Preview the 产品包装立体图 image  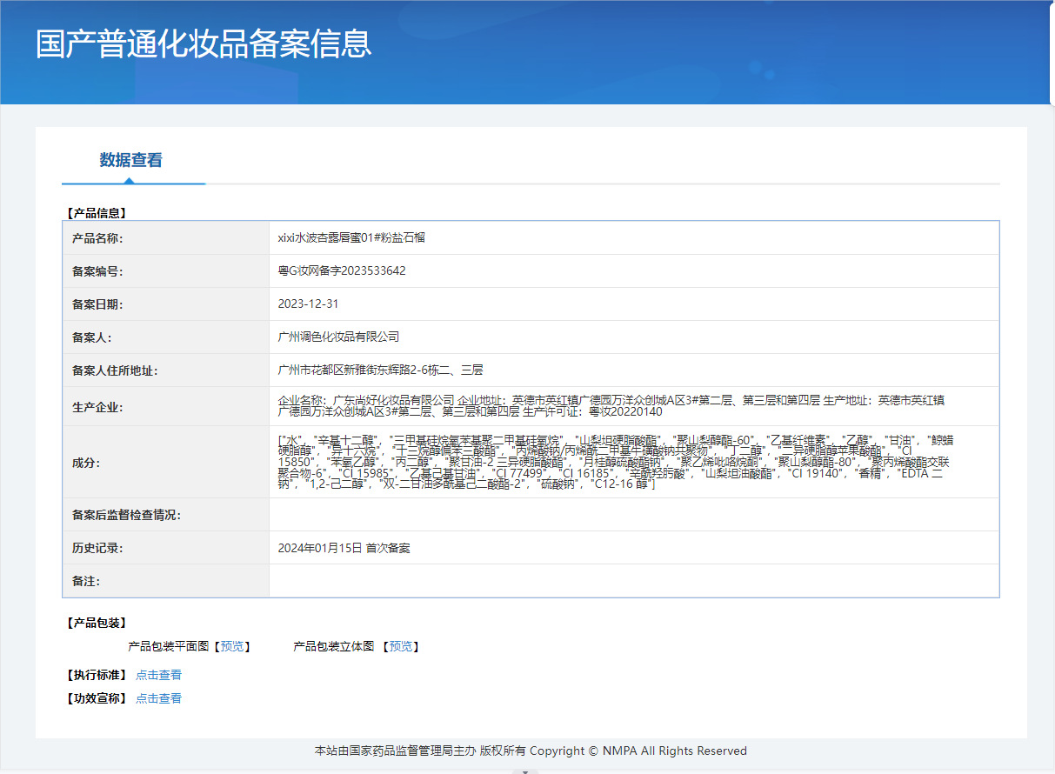tap(400, 646)
